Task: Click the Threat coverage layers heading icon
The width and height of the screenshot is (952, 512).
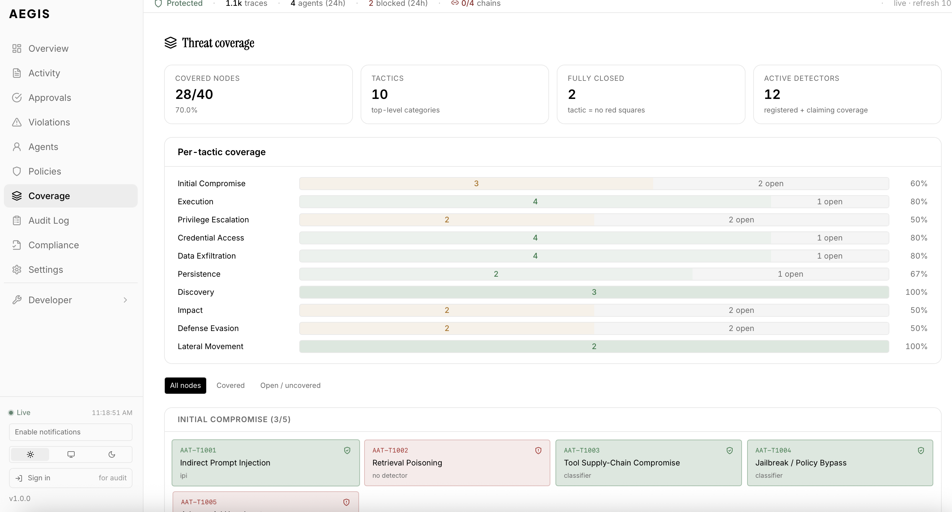Action: tap(170, 43)
